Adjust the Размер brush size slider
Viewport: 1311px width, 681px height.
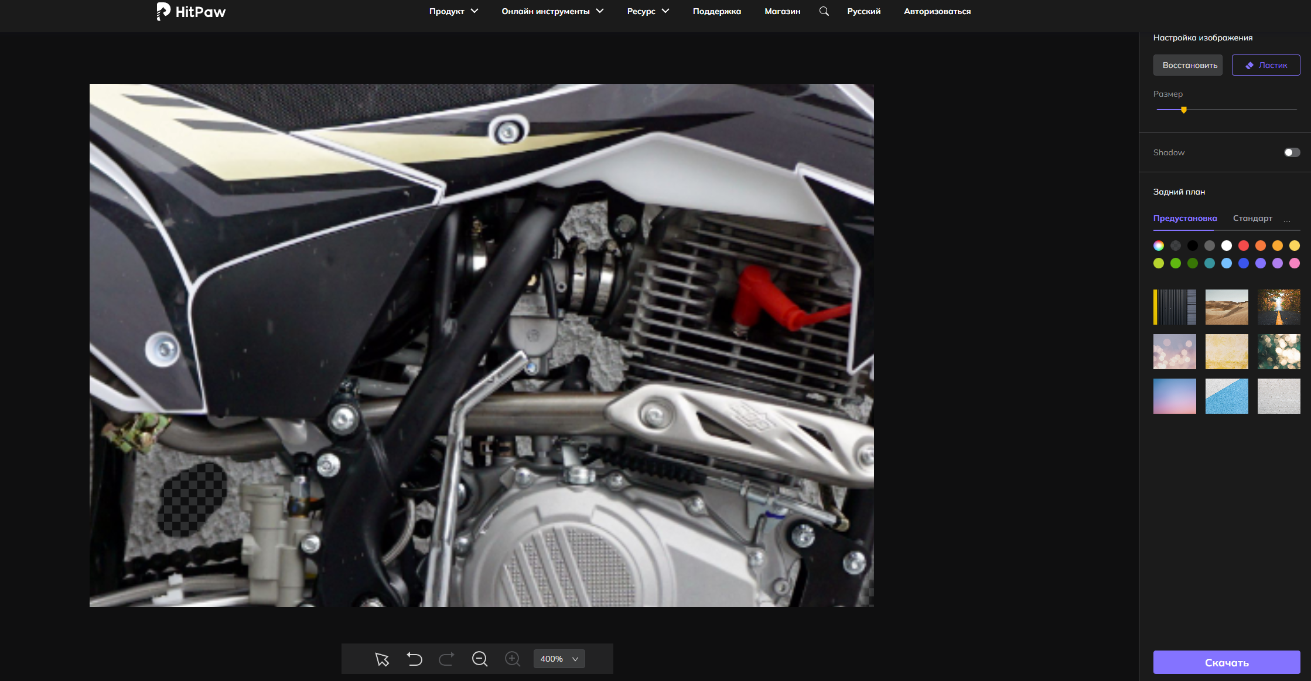(x=1226, y=110)
